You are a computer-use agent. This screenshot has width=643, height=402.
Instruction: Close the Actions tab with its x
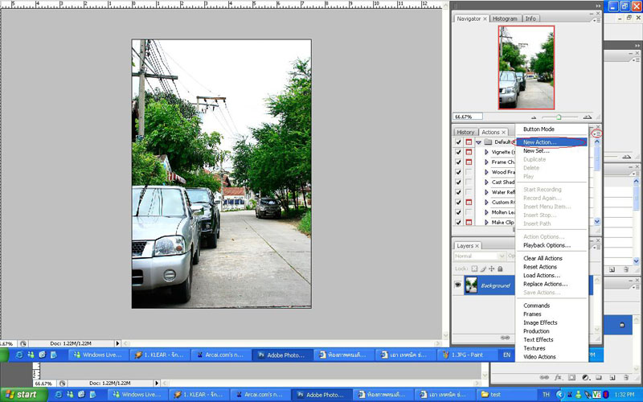click(x=504, y=132)
